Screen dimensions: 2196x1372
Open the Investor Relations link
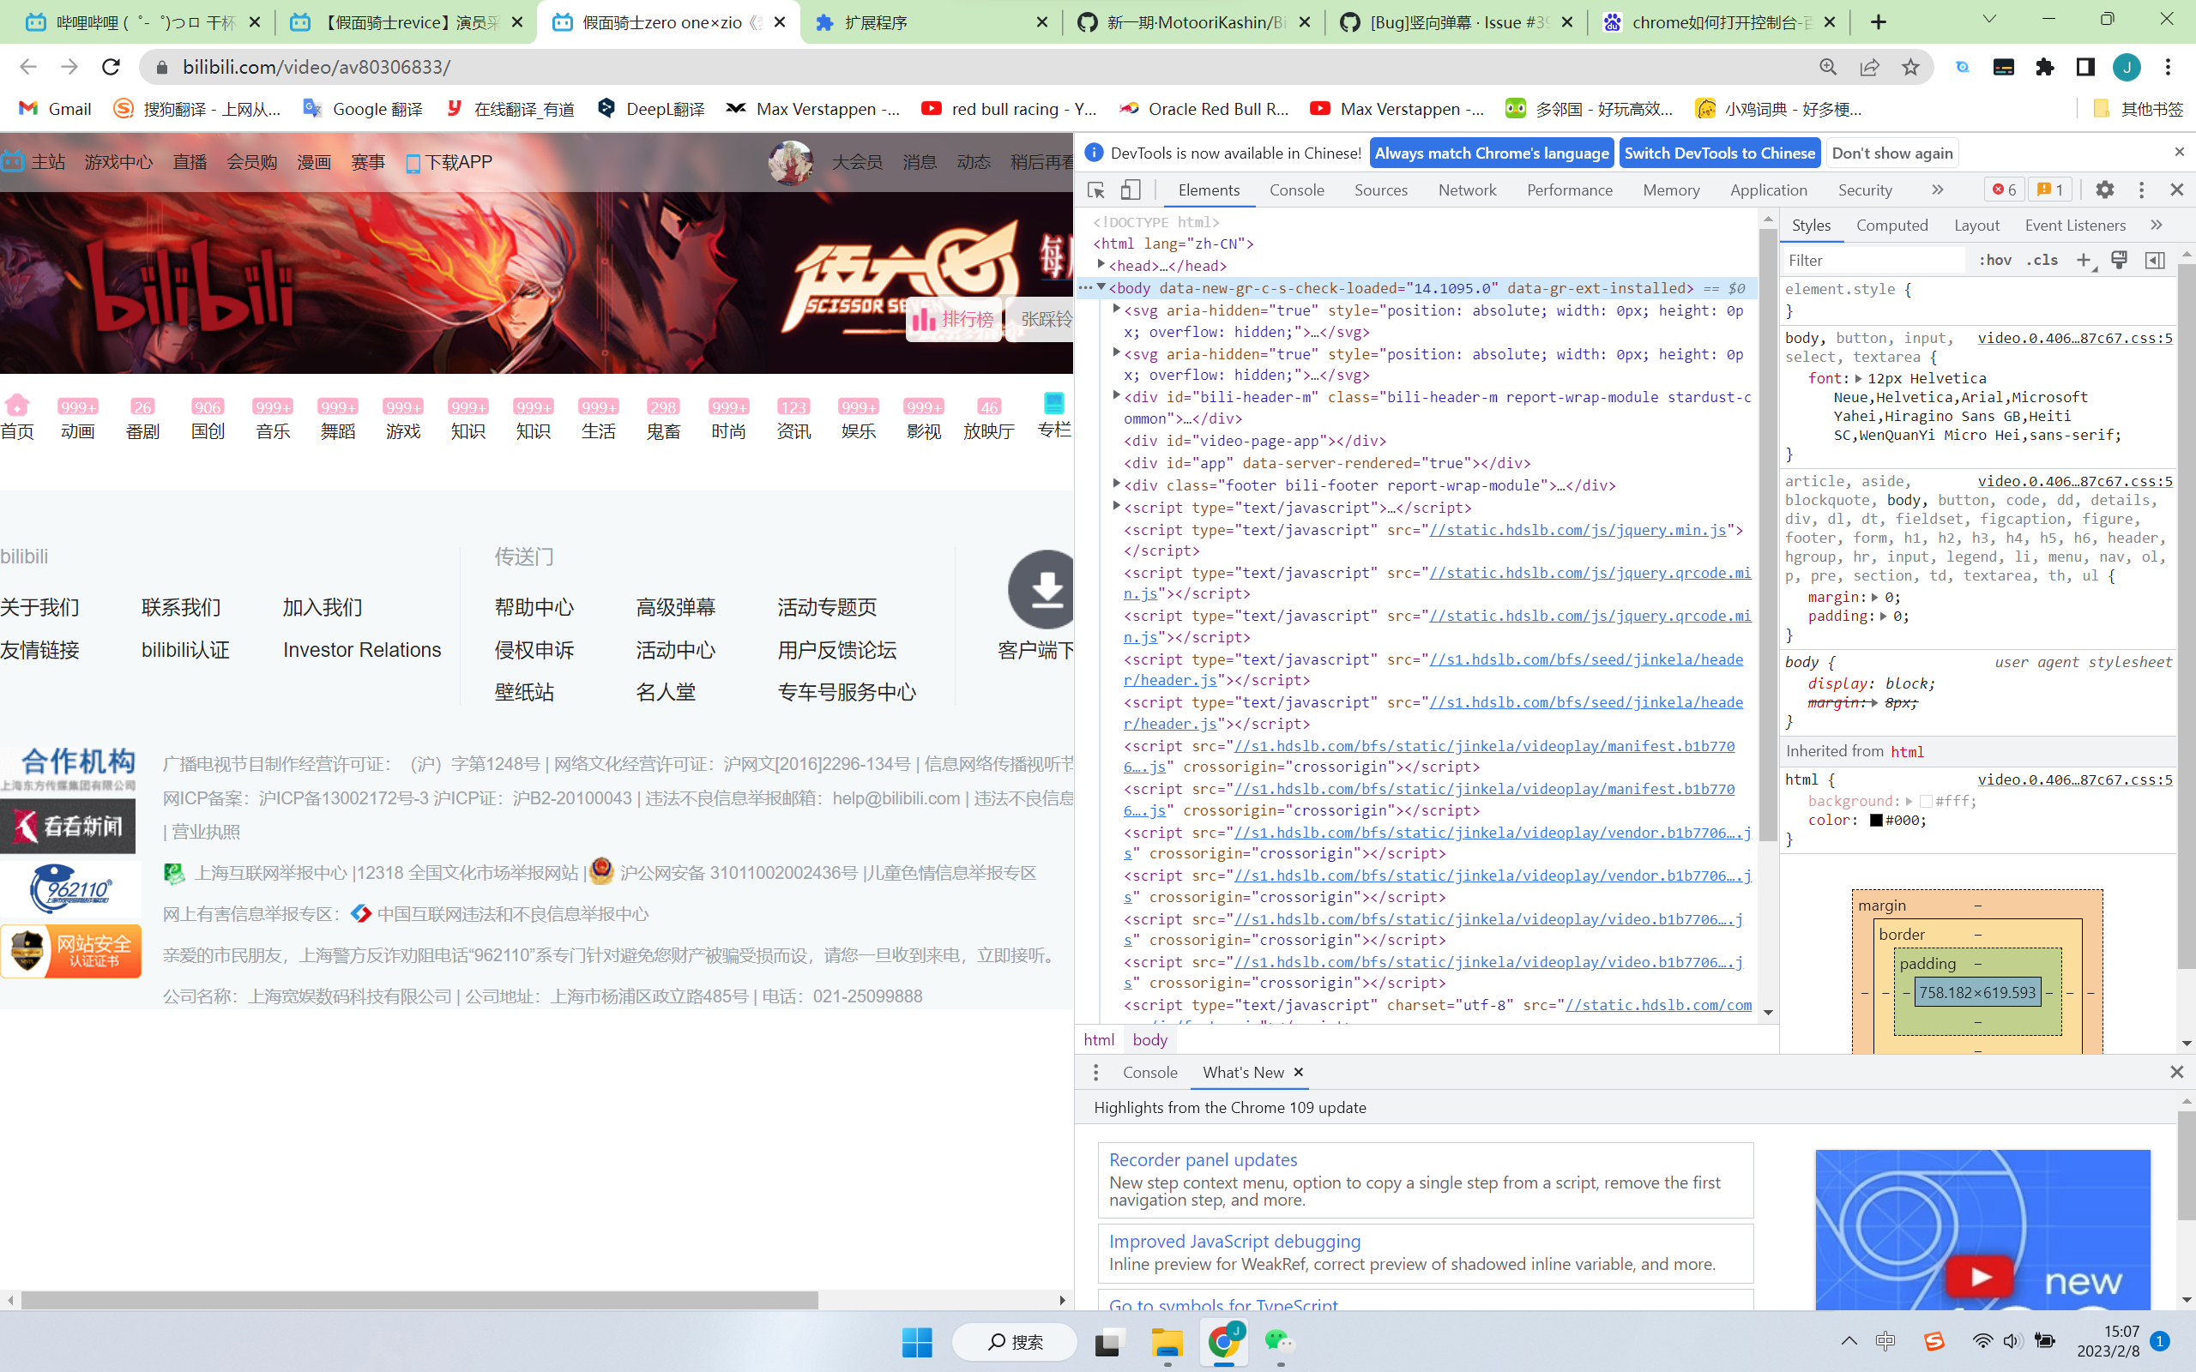(360, 650)
